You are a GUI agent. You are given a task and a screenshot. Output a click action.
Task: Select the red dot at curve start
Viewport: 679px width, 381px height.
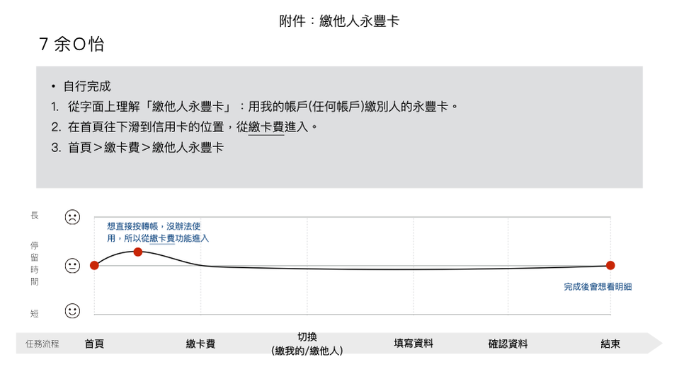[94, 266]
